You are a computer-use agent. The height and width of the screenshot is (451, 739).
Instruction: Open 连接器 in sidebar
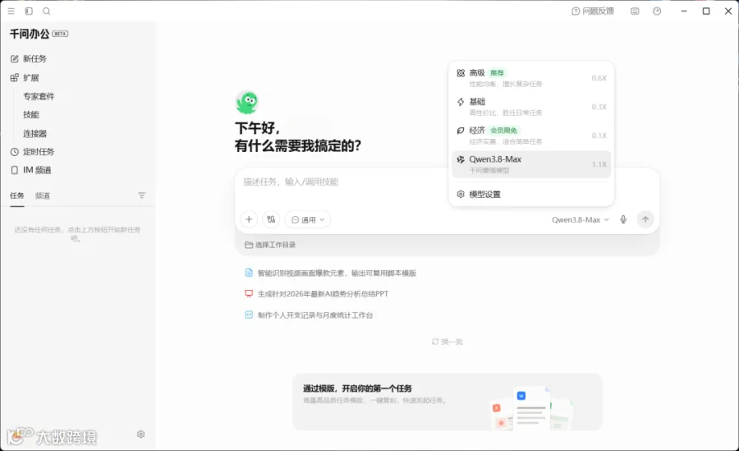tap(34, 134)
